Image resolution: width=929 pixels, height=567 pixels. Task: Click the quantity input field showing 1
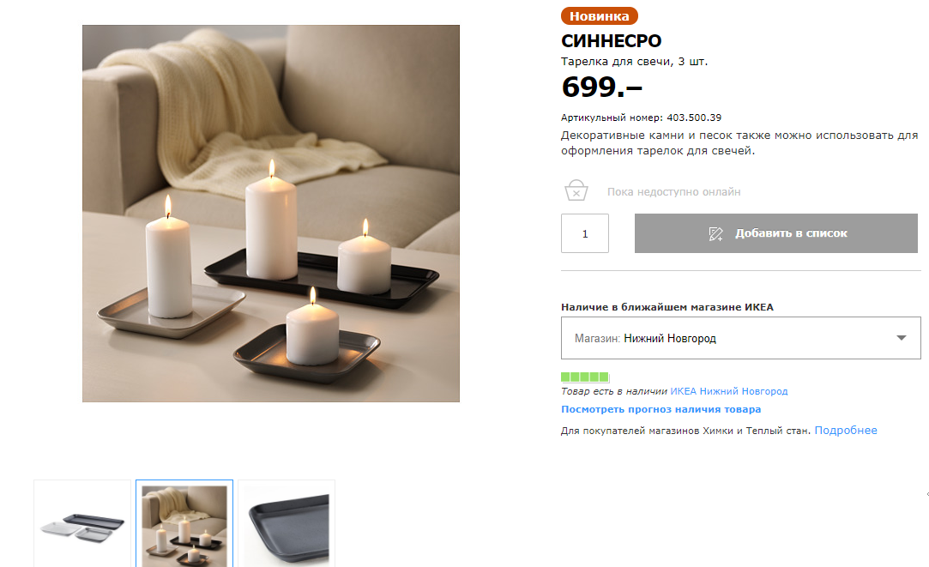click(585, 233)
